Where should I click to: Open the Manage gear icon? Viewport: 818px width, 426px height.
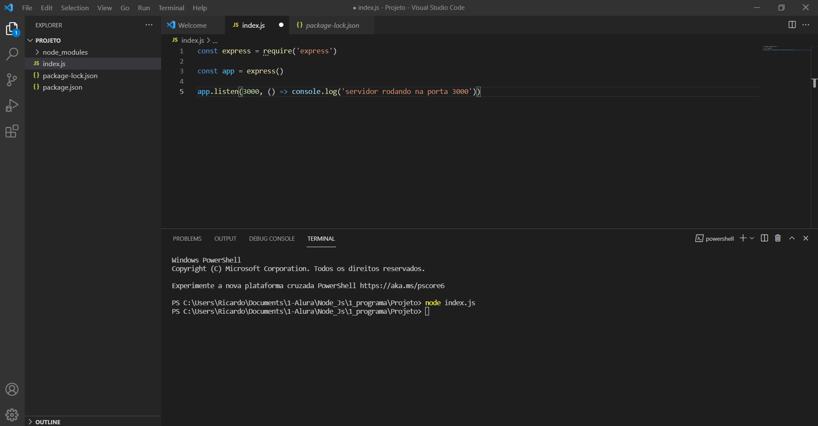12,414
